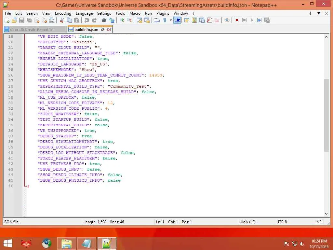This screenshot has height=250, width=333.
Task: Open the Macro menu
Action: 135,13
